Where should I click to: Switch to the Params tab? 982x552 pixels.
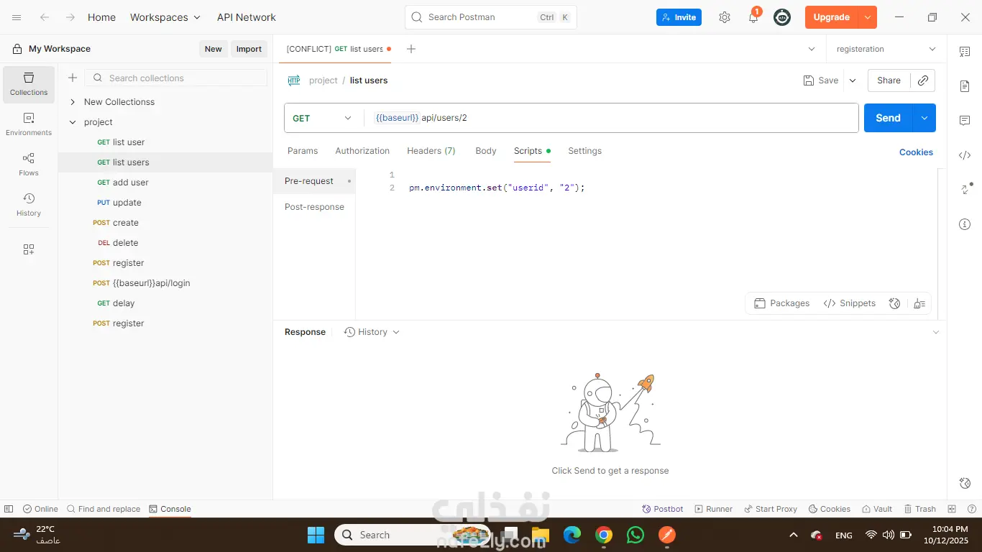(x=303, y=151)
